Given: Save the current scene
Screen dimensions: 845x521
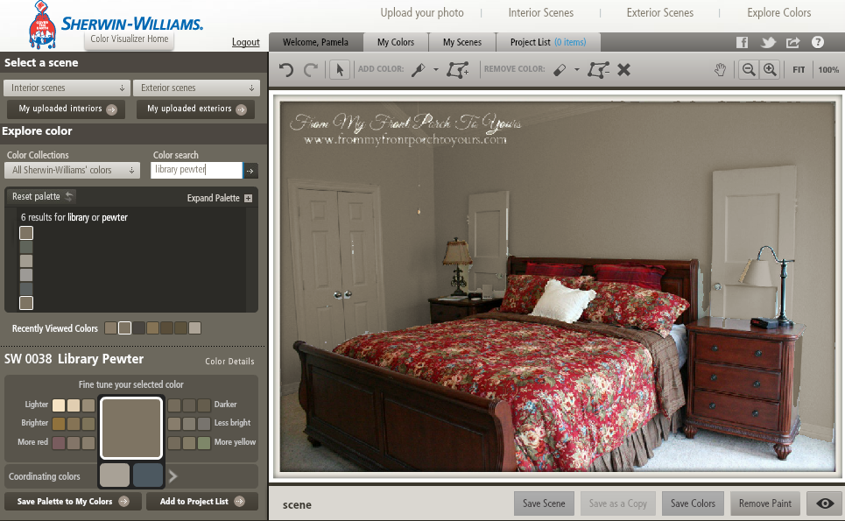Looking at the screenshot, I should (544, 503).
